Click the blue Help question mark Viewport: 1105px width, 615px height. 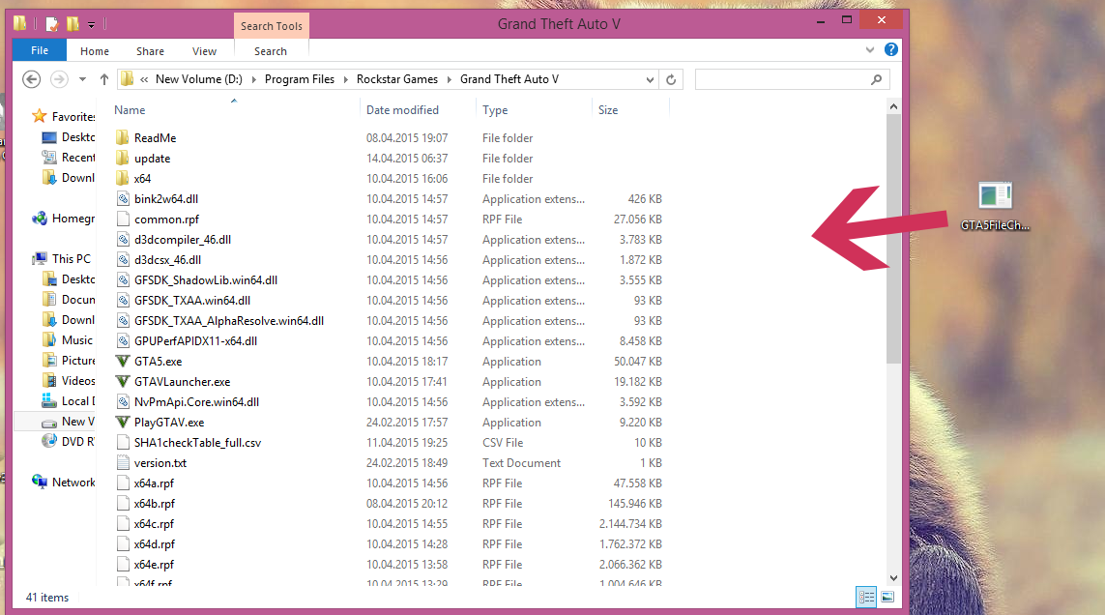pyautogui.click(x=890, y=49)
